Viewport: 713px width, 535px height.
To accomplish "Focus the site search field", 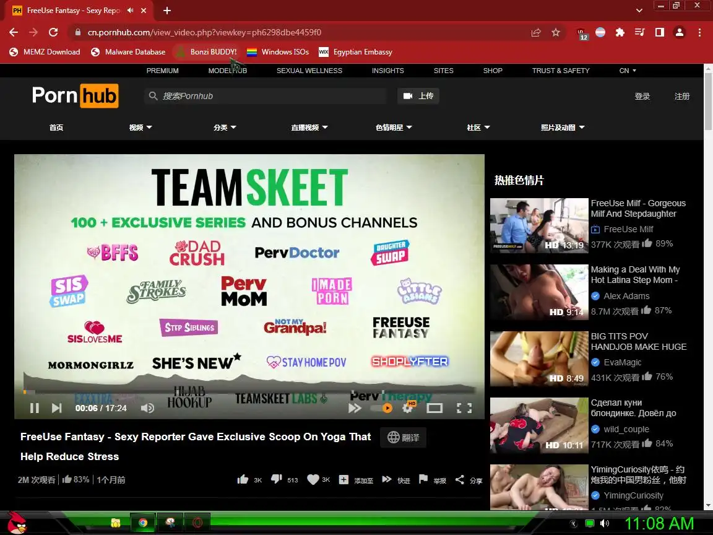I will (265, 96).
